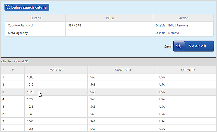Click row number 5 cell
The width and height of the screenshot is (217, 132).
[13, 107]
